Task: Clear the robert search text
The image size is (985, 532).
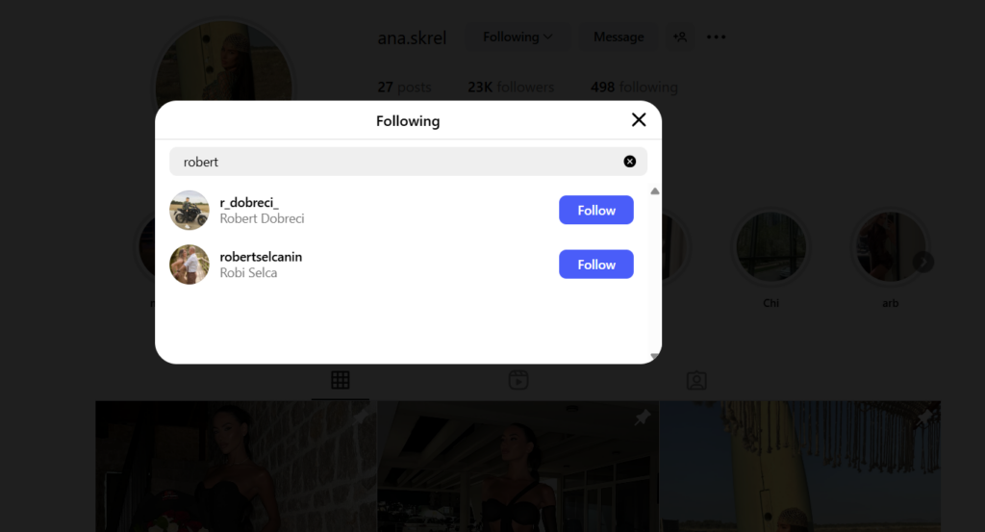Action: (x=629, y=162)
